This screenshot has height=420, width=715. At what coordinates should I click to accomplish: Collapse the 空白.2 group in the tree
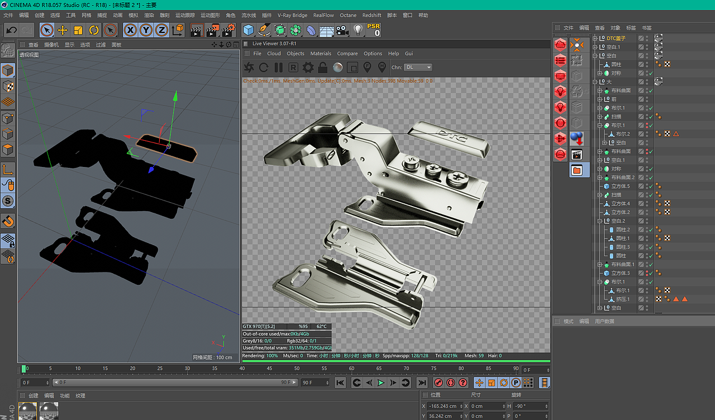pos(600,221)
